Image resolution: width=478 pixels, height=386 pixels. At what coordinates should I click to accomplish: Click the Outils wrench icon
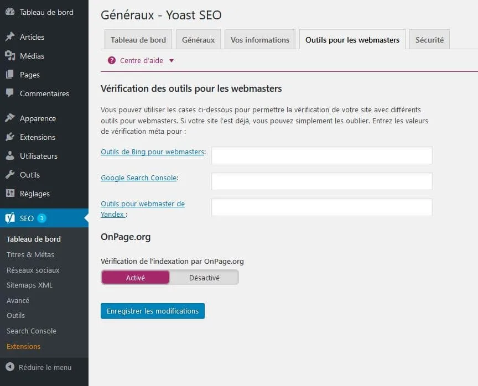pyautogui.click(x=10, y=175)
